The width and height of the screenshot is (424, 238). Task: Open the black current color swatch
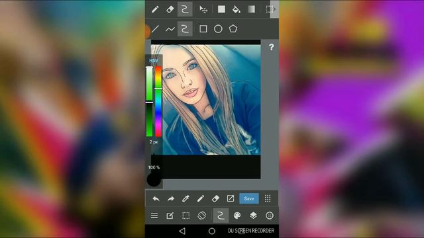(x=154, y=180)
